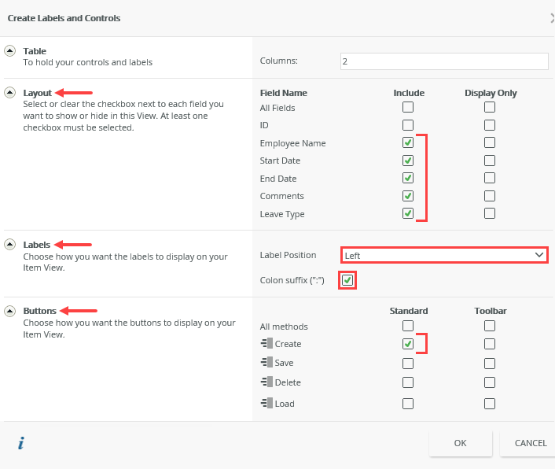Check Toolbar for Load method
The height and width of the screenshot is (469, 555).
(490, 404)
